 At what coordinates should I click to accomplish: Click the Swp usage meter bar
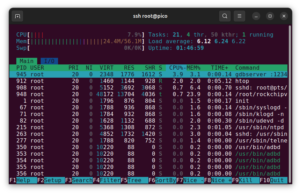(80, 48)
